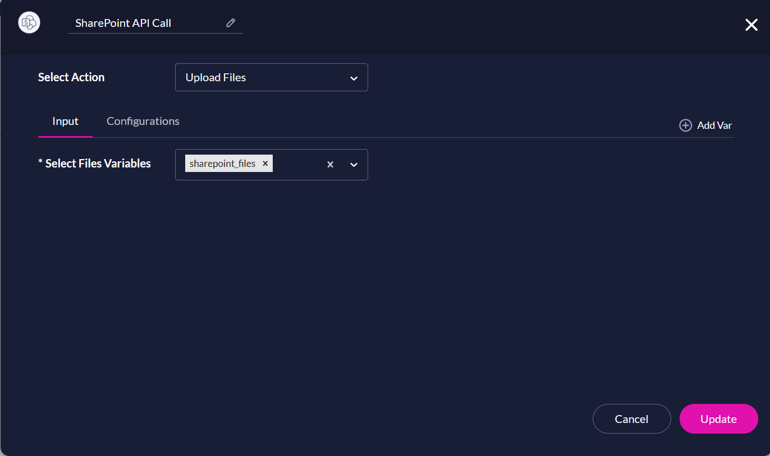Viewport: 770px width, 456px height.
Task: Click the SharePoint API Call title field
Action: tap(140, 23)
